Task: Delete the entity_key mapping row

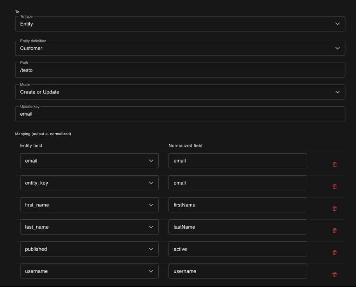Action: (x=335, y=187)
